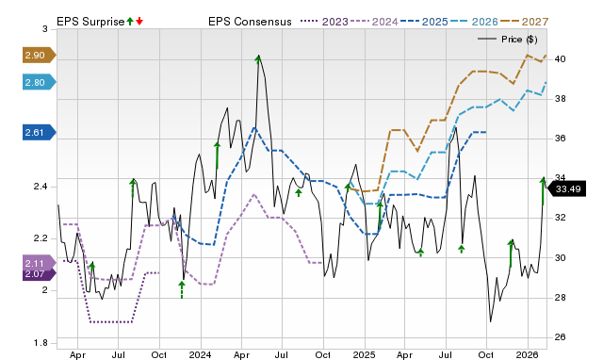Click the 28 label on the price axis
The image size is (603, 360).
click(x=560, y=297)
